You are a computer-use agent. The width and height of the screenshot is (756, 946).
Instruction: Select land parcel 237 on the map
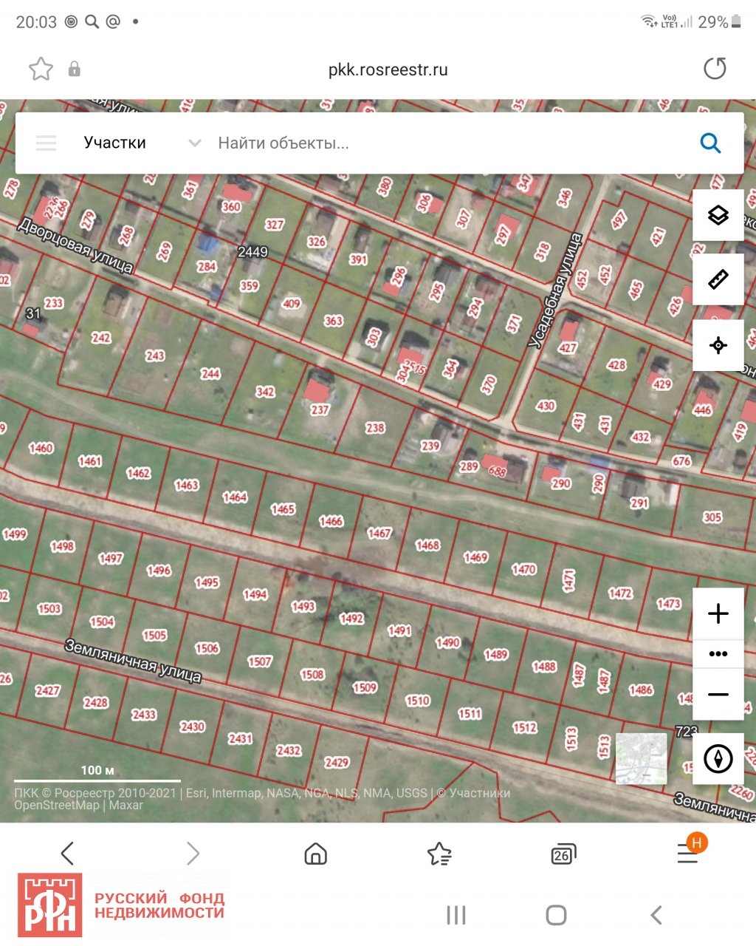[x=320, y=409]
